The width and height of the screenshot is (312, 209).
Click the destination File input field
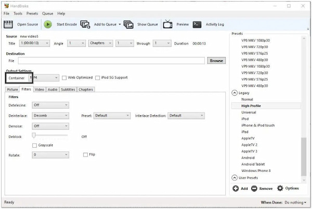tap(111, 61)
